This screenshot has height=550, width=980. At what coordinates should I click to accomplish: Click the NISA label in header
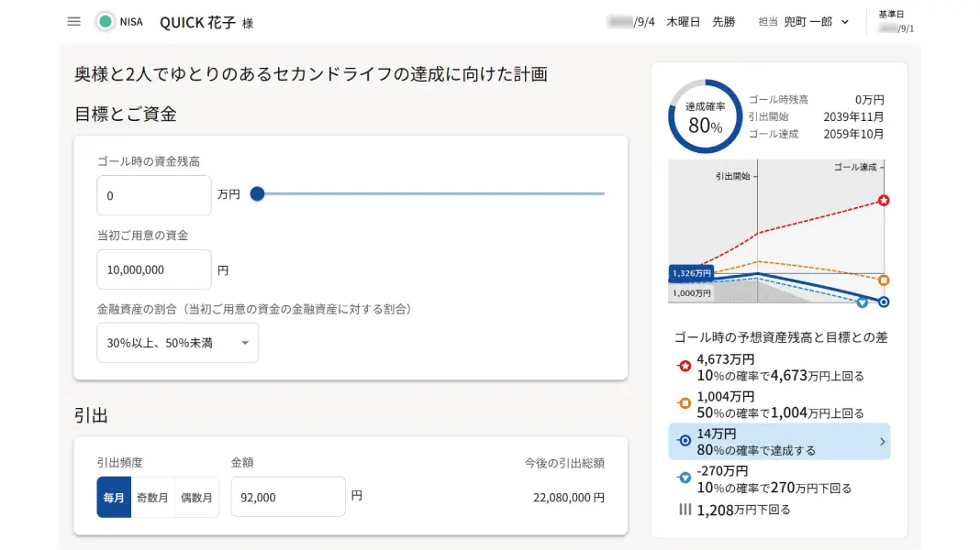pyautogui.click(x=131, y=22)
